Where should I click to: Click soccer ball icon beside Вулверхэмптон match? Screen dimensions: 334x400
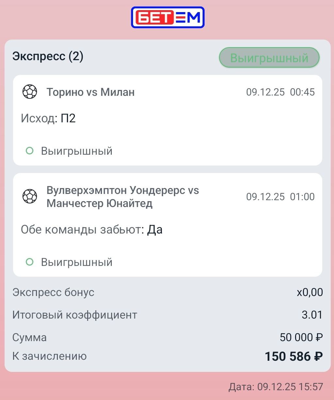tap(30, 197)
